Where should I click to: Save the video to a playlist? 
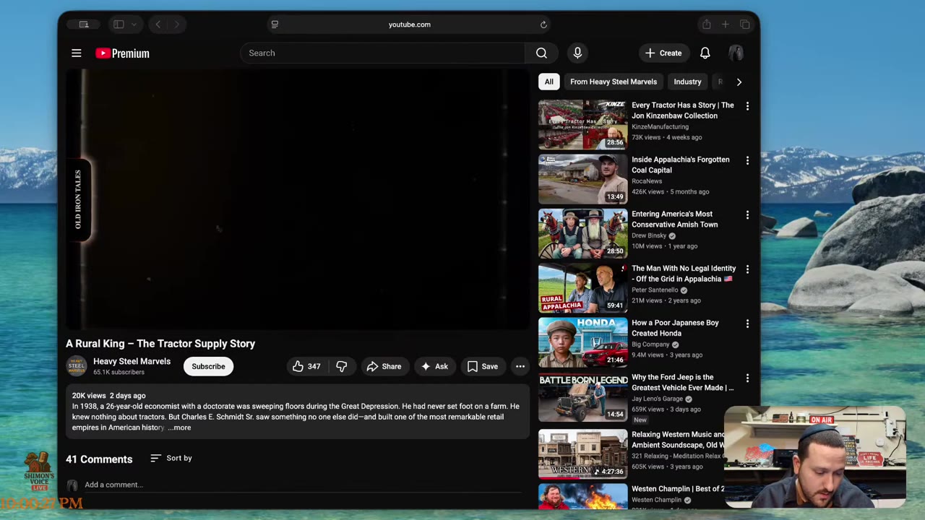483,366
